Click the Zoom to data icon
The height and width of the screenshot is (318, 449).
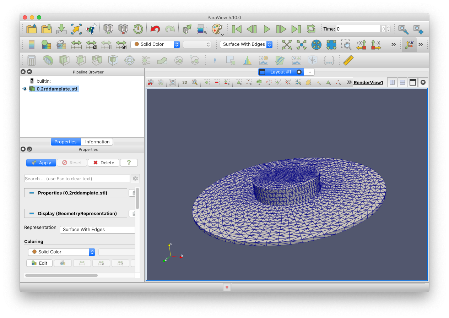point(302,44)
